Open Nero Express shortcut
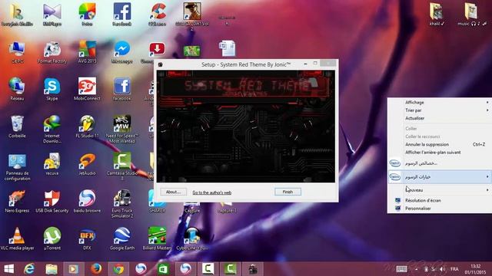Image resolution: width=492 pixels, height=276 pixels. [17, 201]
